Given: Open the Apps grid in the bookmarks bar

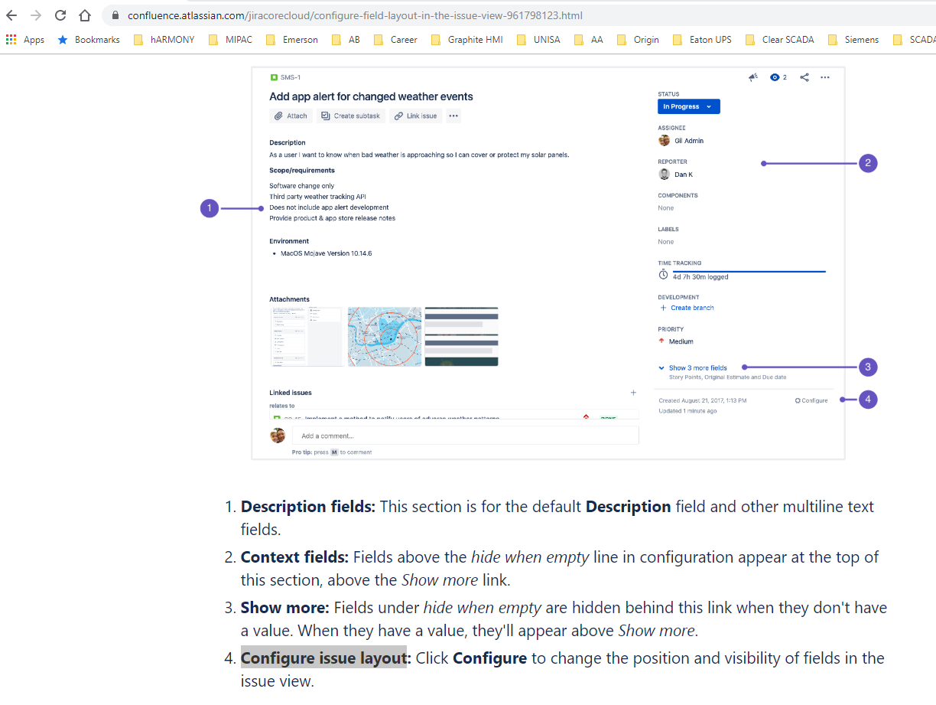Looking at the screenshot, I should pos(10,39).
